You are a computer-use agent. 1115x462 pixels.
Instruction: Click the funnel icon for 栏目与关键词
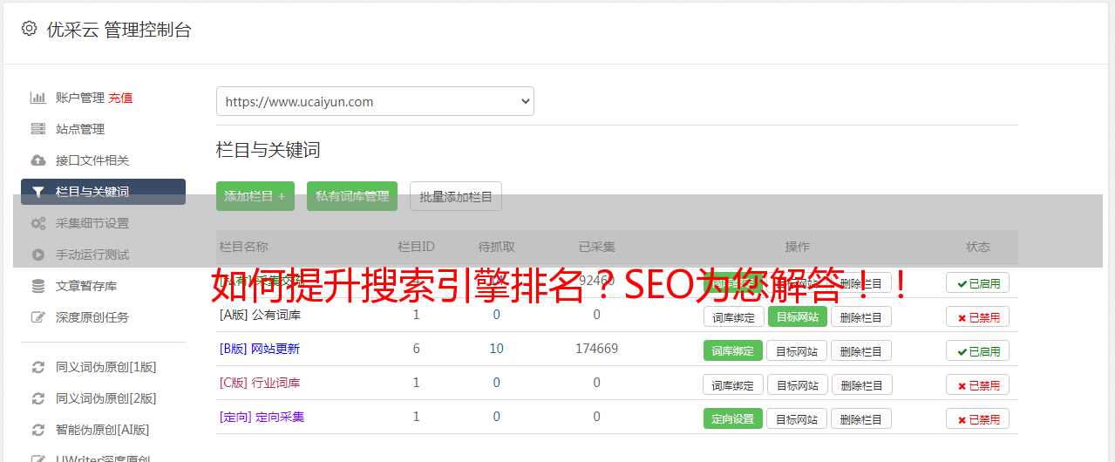click(37, 192)
